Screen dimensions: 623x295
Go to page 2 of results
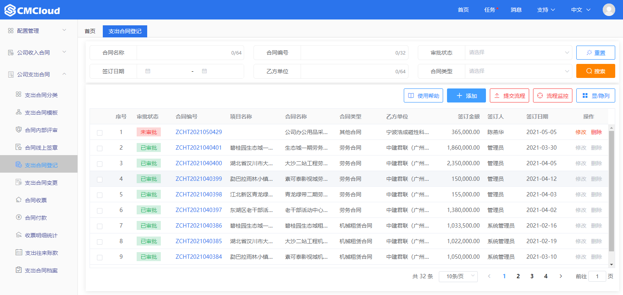click(518, 276)
